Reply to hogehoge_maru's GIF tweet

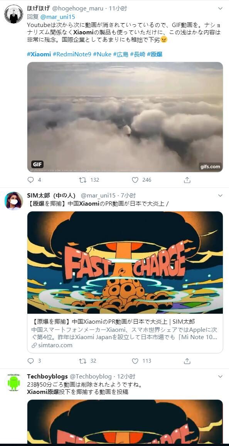(31, 180)
